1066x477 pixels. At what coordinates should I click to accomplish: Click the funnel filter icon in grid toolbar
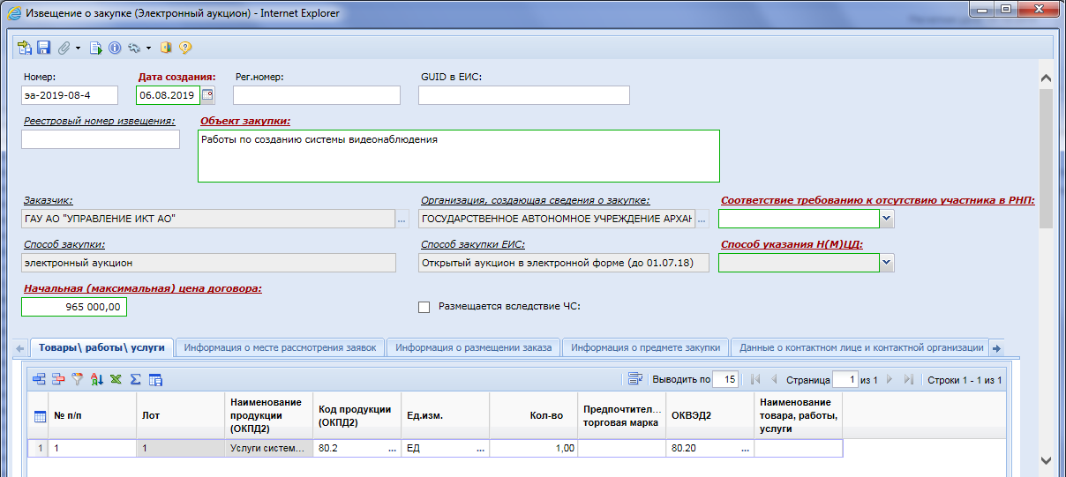(78, 380)
